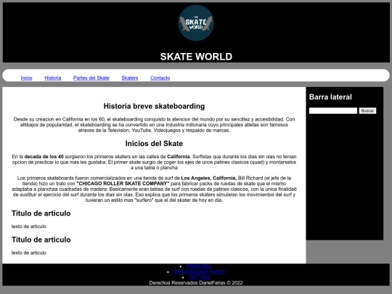Click the Skate World circular logo

(x=196, y=23)
